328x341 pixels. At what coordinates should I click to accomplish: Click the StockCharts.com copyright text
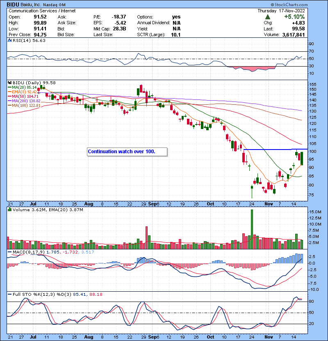click(x=289, y=5)
